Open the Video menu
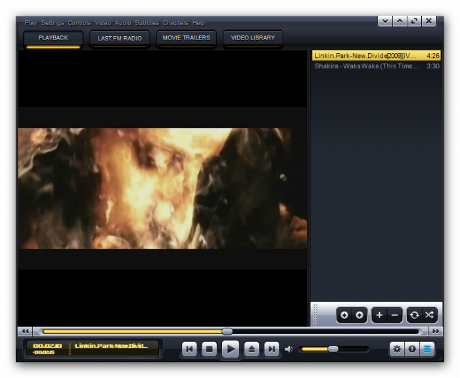The height and width of the screenshot is (378, 460). pyautogui.click(x=103, y=23)
